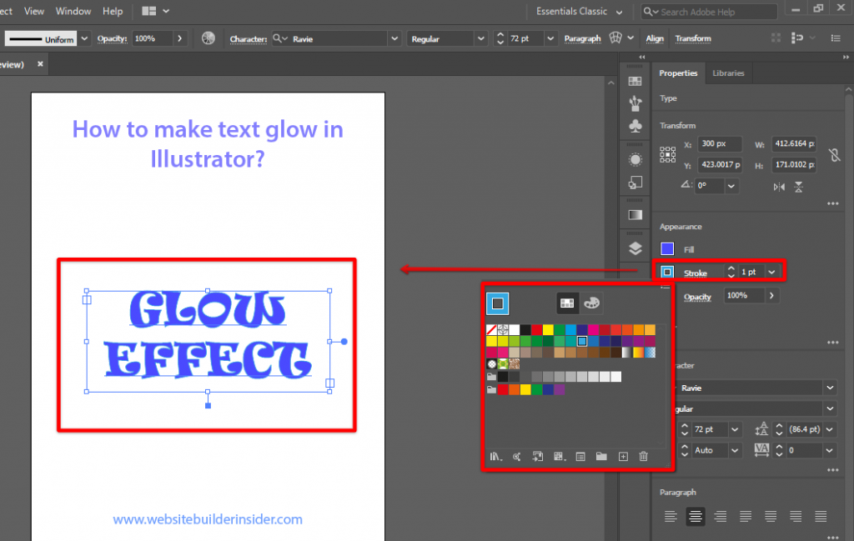Open the stroke weight dropdown arrow

point(772,272)
